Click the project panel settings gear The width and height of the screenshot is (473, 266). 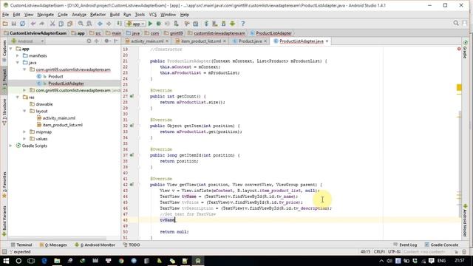tap(106, 41)
